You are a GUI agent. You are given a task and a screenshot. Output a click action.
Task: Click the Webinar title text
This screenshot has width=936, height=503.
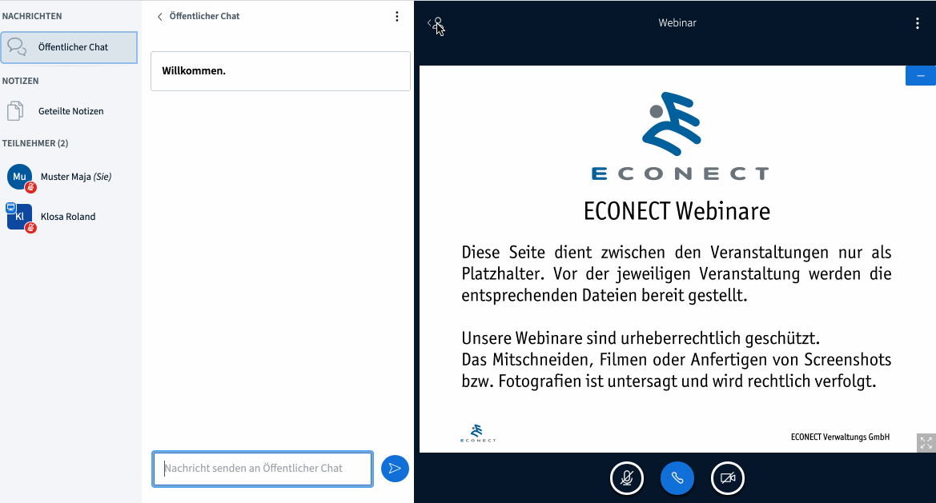tap(677, 22)
